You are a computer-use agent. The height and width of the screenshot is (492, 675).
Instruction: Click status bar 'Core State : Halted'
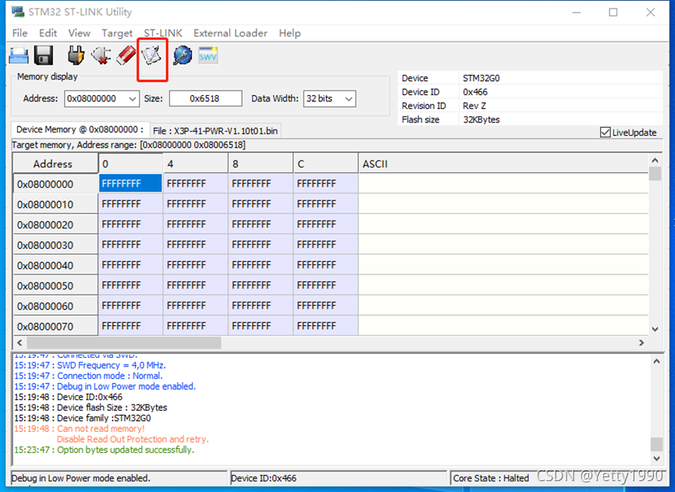point(491,478)
